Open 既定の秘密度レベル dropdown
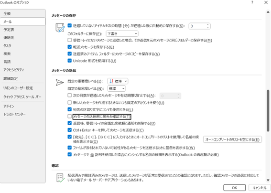Image resolution: width=271 pixels, height=193 pixels. 117,88
